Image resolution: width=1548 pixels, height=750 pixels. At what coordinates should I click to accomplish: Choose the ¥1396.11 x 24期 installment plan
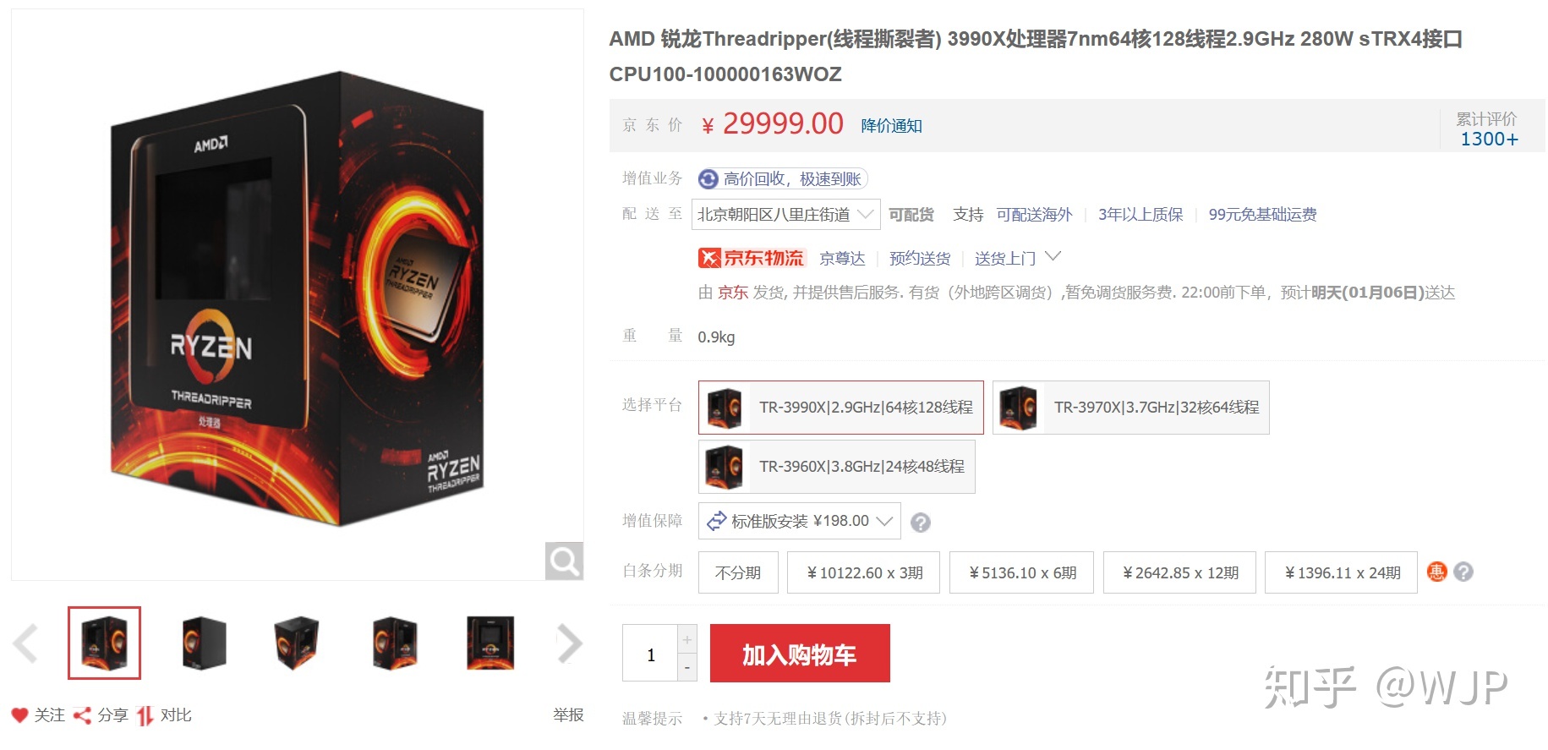click(x=1341, y=572)
